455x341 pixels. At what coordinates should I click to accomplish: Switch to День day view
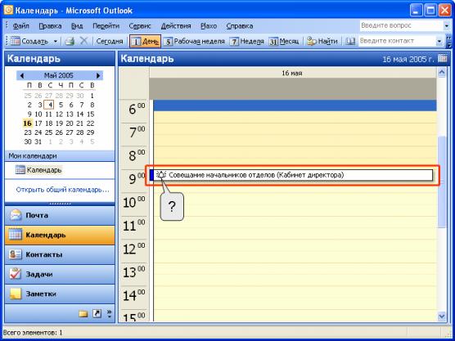145,42
